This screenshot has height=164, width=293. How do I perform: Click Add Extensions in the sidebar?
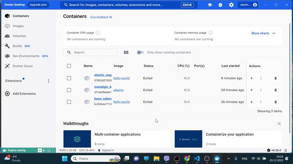pos(24,94)
